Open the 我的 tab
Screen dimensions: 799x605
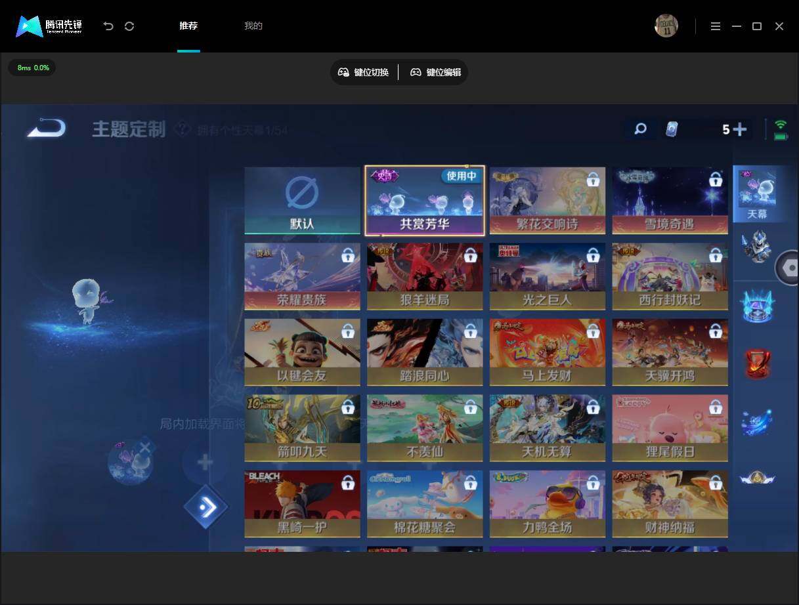point(253,26)
